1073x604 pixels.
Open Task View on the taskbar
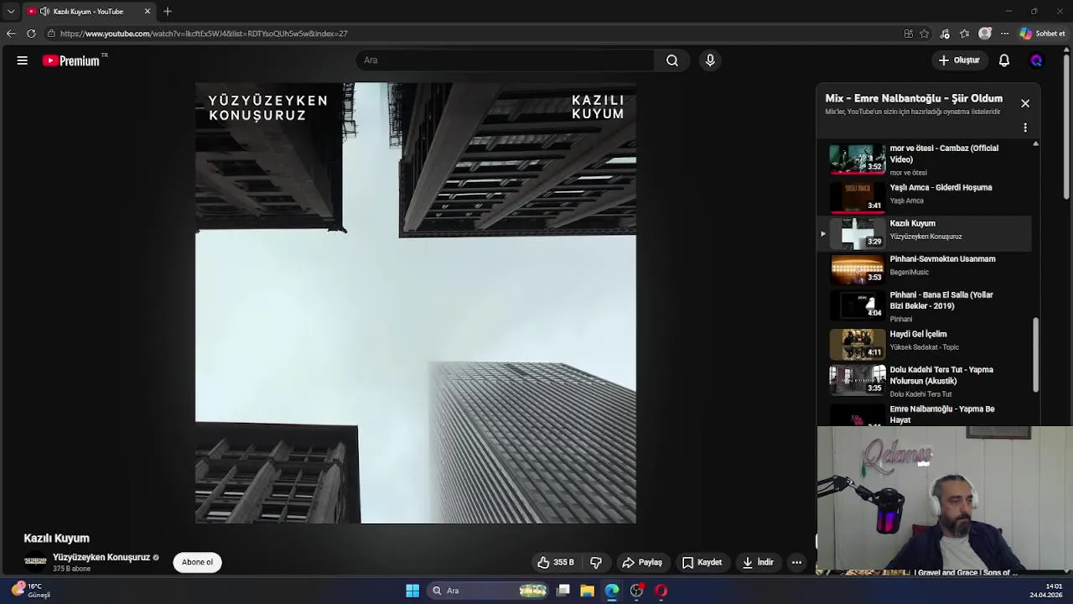(x=563, y=591)
